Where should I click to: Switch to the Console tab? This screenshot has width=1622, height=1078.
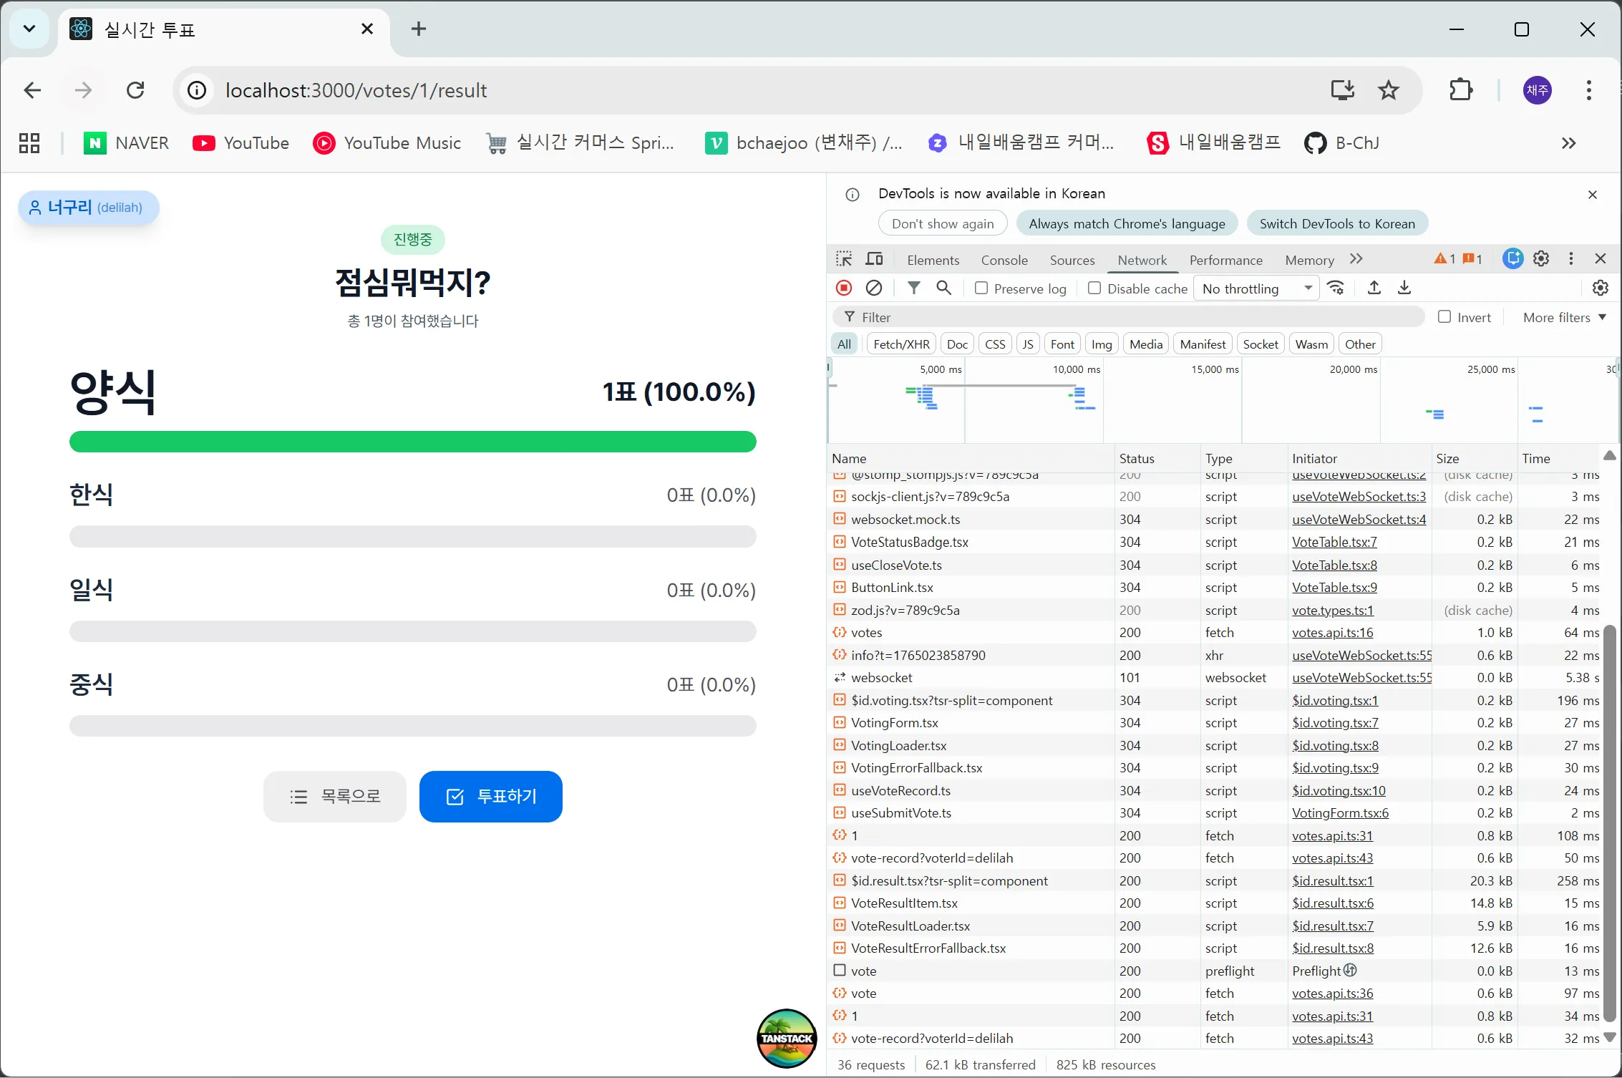(x=1004, y=260)
